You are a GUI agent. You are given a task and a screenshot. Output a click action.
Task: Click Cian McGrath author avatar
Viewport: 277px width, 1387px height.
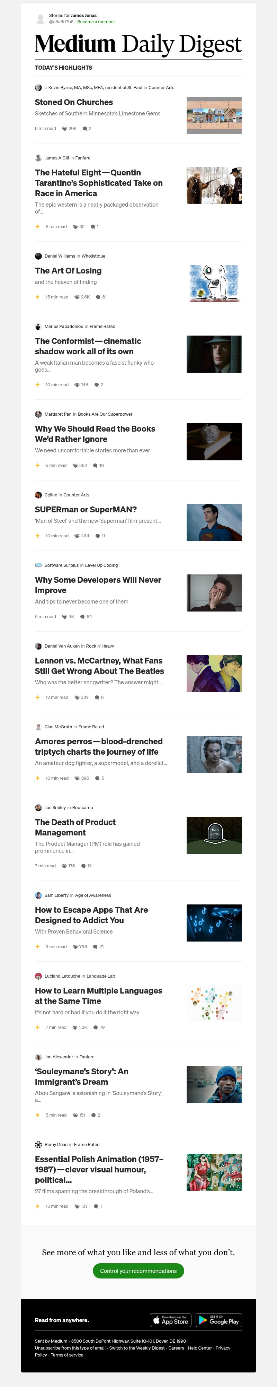pos(38,727)
